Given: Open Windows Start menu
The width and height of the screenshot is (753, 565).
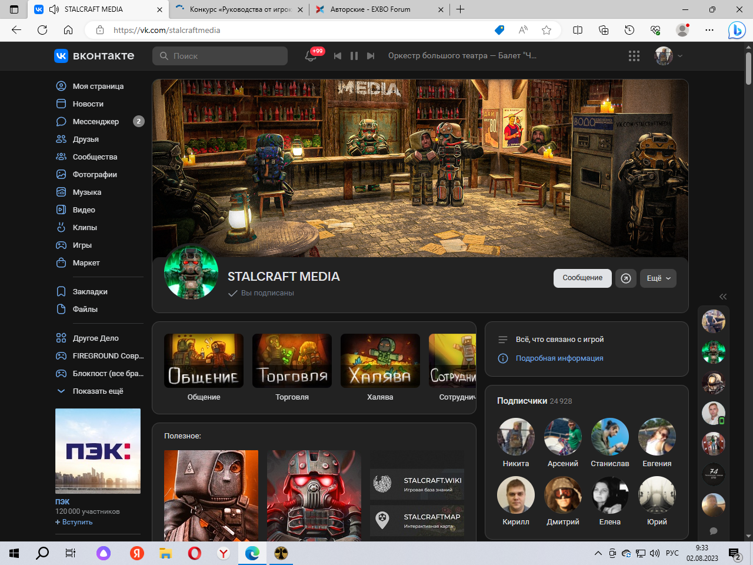Looking at the screenshot, I should click(x=15, y=553).
